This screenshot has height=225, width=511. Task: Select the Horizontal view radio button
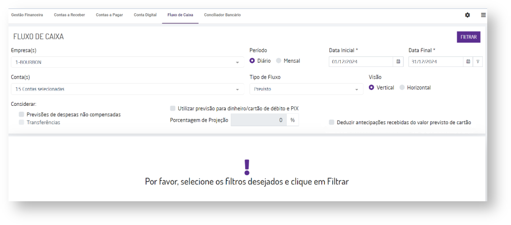click(x=402, y=88)
